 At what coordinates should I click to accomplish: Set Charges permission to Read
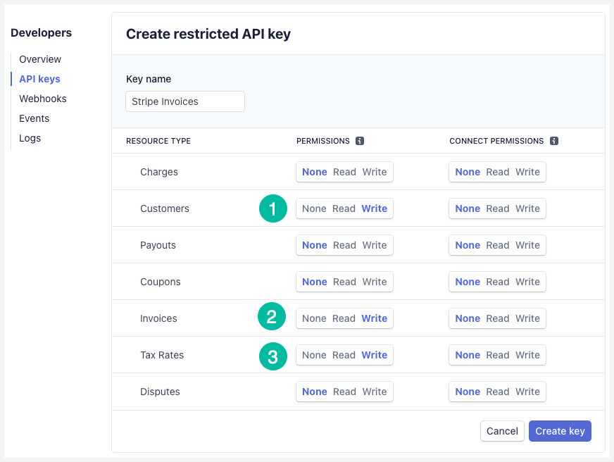point(343,172)
